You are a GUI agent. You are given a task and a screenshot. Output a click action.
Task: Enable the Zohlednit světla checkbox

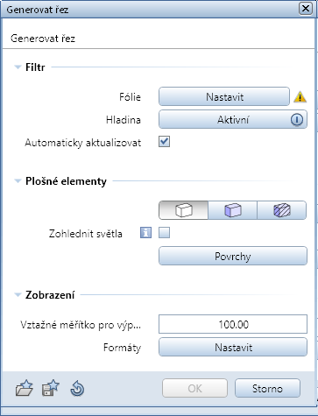[x=164, y=233]
